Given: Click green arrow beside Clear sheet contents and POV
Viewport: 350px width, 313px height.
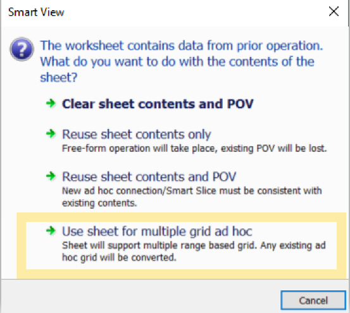Looking at the screenshot, I should click(x=51, y=103).
